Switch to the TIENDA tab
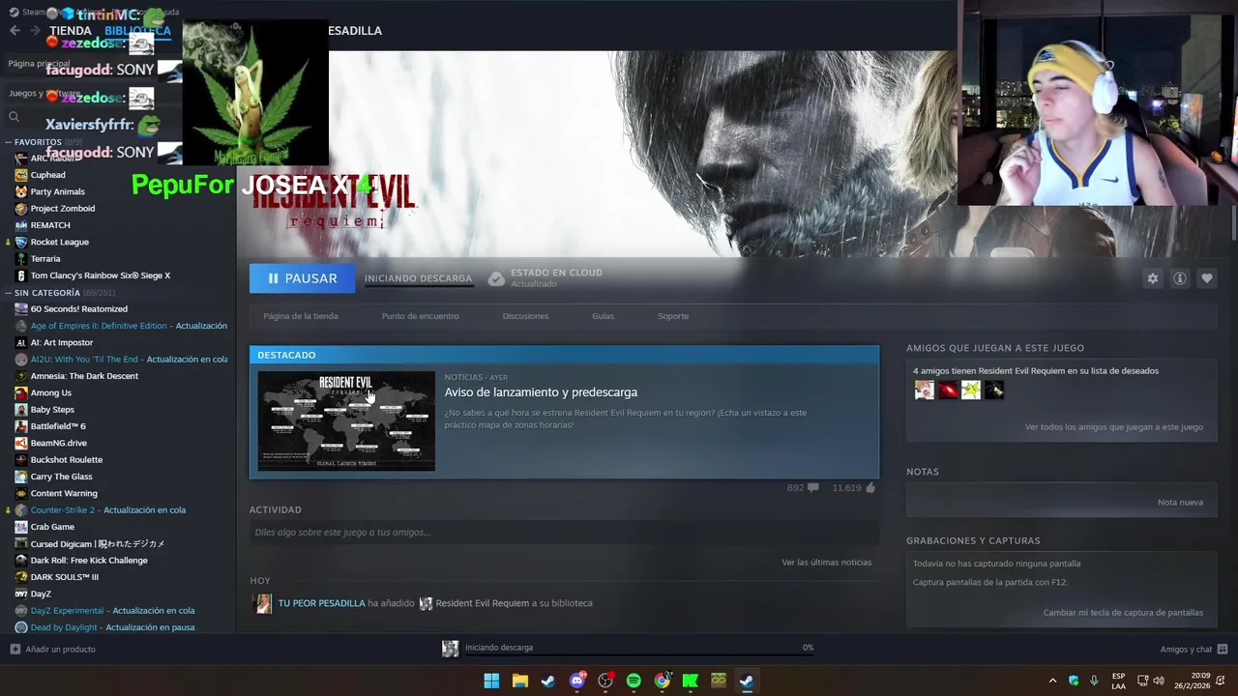 coord(71,31)
